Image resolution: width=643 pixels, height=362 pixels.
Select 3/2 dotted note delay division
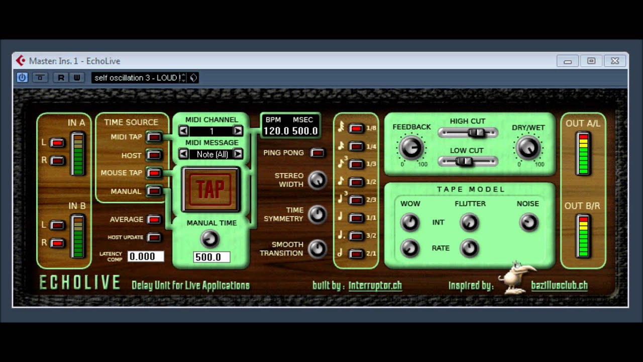(x=356, y=236)
